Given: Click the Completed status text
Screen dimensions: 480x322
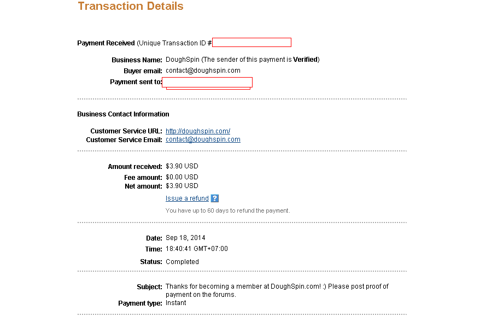Looking at the screenshot, I should 182,262.
